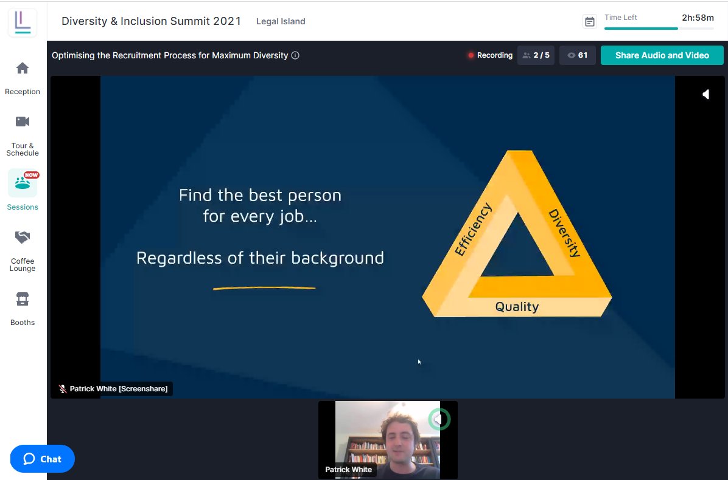Image resolution: width=728 pixels, height=480 pixels.
Task: Open the Reception home icon
Action: pyautogui.click(x=23, y=69)
